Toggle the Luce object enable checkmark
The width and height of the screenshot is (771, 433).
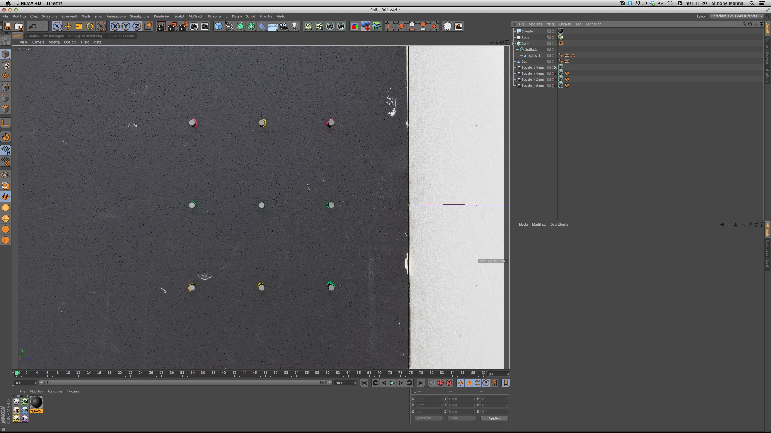coord(556,37)
